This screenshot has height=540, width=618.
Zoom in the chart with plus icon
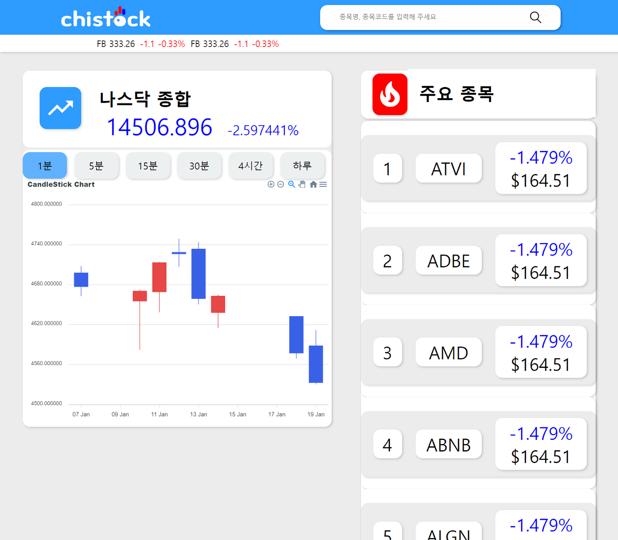tap(271, 184)
